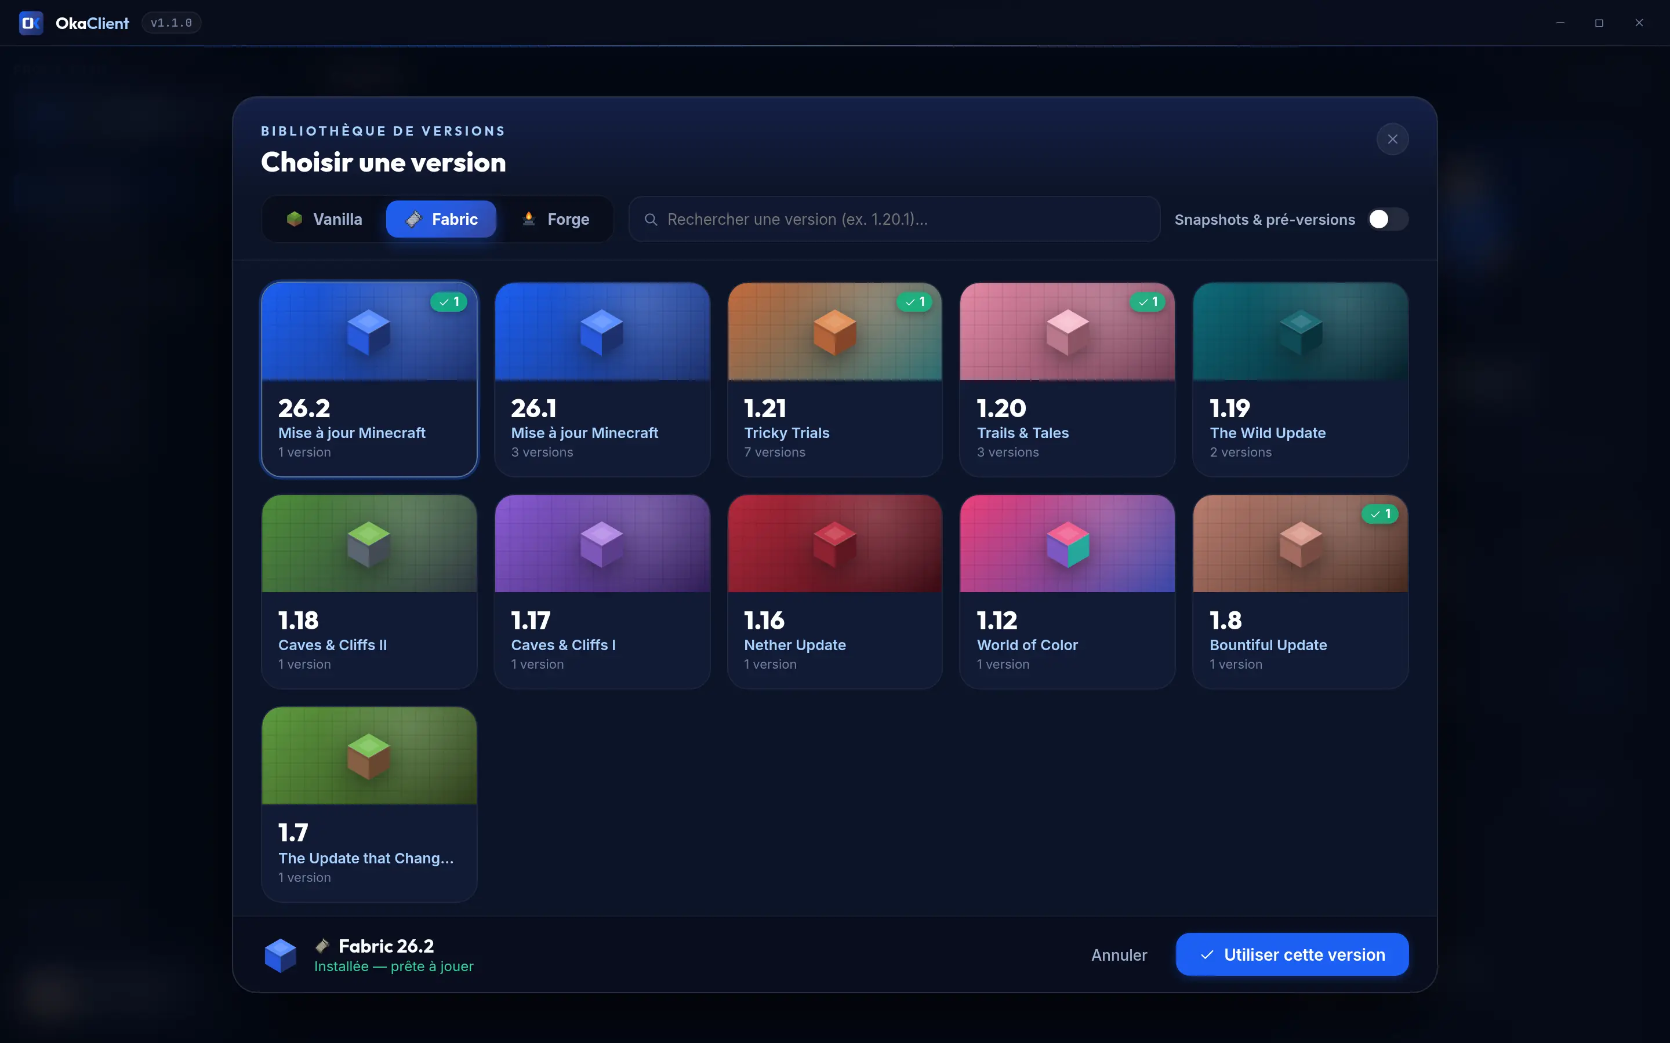Close the version library dialog
1670x1043 pixels.
(x=1393, y=139)
